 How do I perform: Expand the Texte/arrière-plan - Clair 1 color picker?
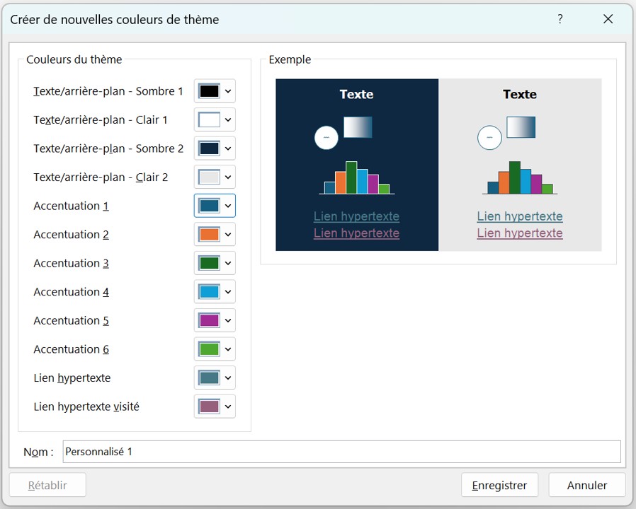pos(215,120)
